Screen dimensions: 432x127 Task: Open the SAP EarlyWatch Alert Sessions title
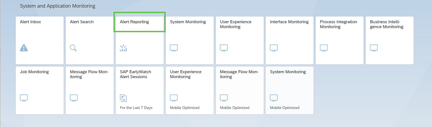point(136,74)
